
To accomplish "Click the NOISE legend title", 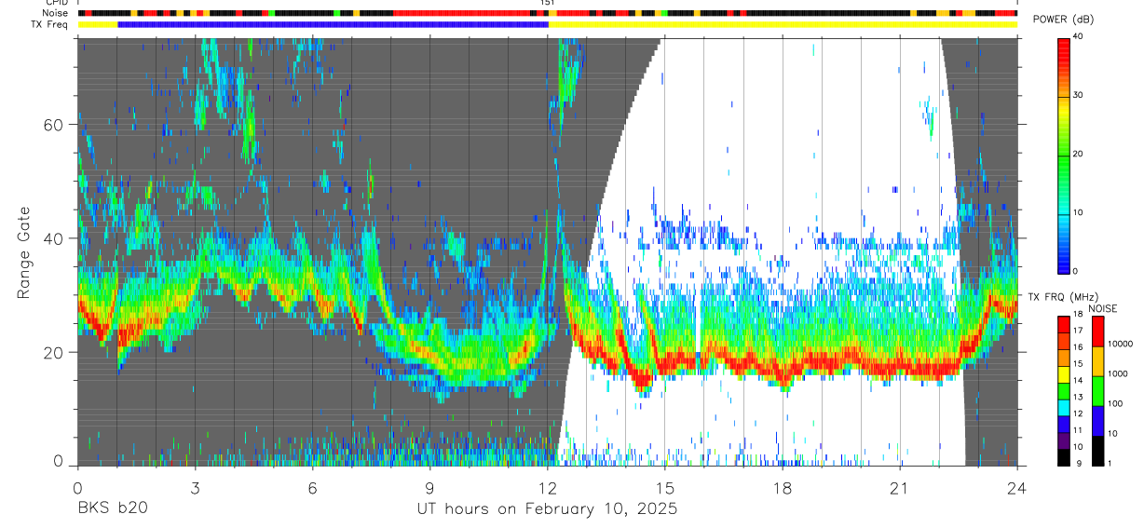I will [x=1104, y=308].
